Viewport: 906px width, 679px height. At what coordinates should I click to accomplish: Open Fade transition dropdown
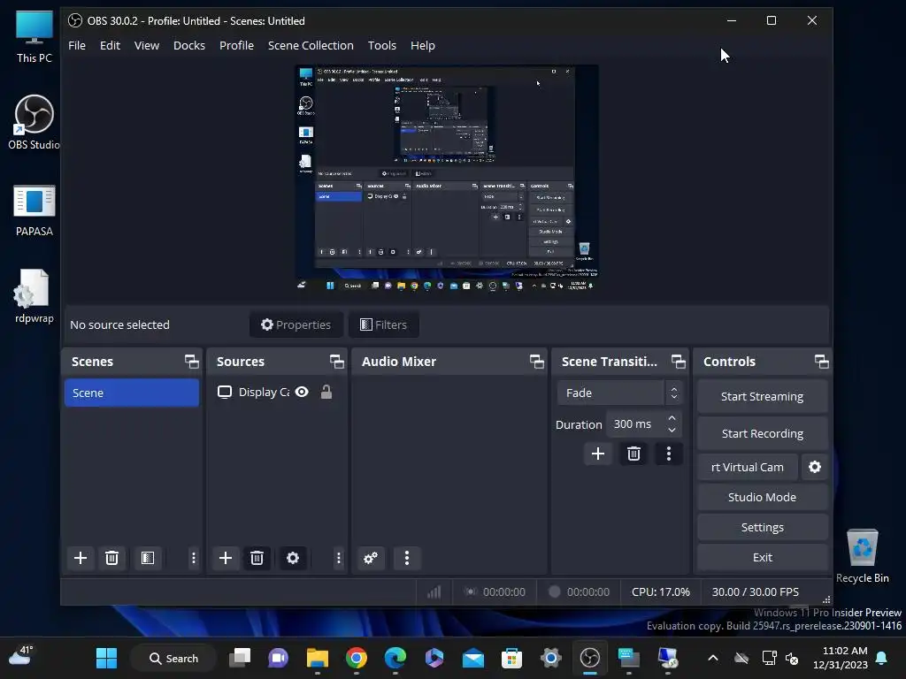pos(618,393)
